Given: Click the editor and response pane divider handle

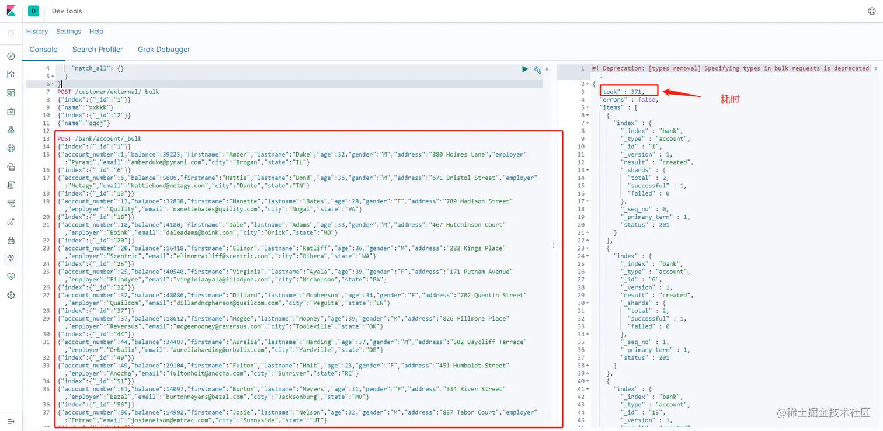Looking at the screenshot, I should (x=554, y=246).
